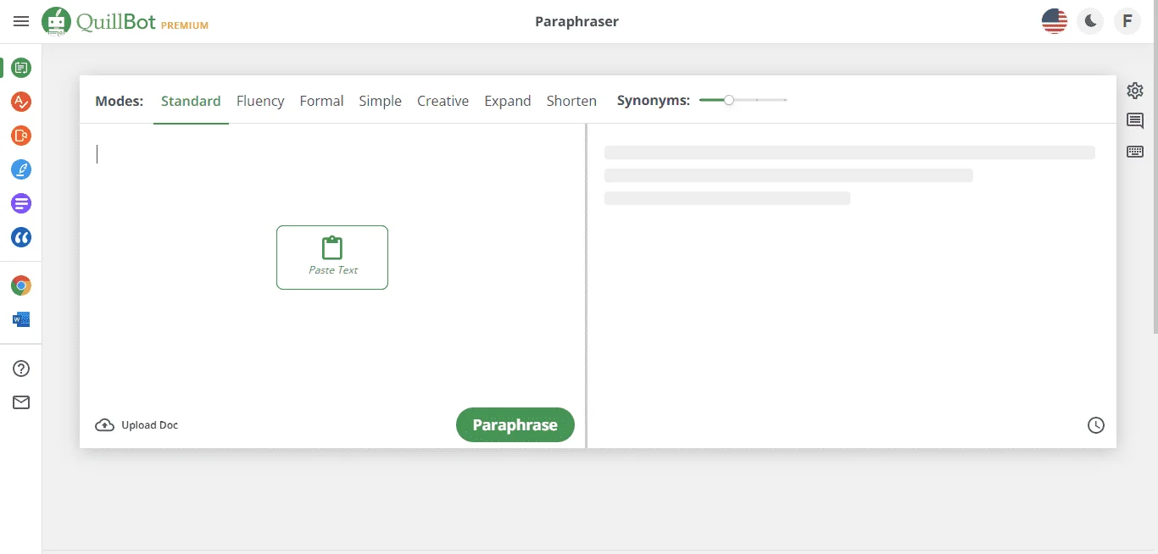Open the Contact mail envelope icon

(x=21, y=402)
